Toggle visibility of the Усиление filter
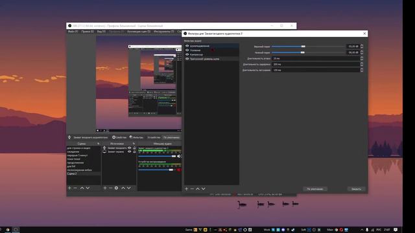415x233 pixels. tap(187, 50)
